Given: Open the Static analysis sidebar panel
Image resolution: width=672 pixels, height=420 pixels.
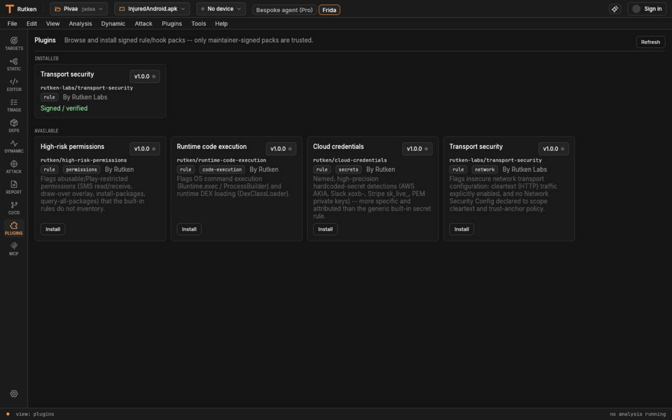Looking at the screenshot, I should (x=14, y=64).
